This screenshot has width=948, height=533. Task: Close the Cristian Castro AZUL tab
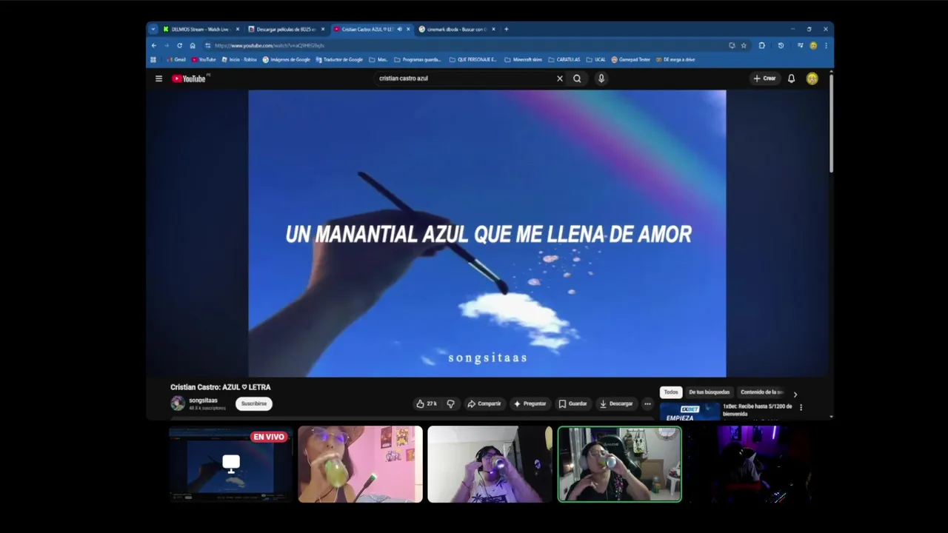408,29
